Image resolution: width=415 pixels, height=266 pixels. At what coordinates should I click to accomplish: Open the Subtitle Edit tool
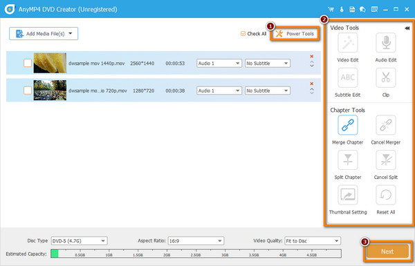[x=347, y=78]
